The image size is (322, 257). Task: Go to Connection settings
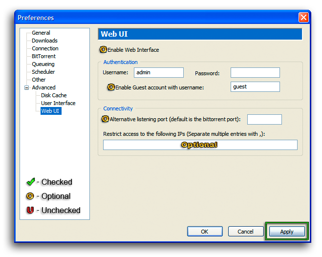(45, 48)
